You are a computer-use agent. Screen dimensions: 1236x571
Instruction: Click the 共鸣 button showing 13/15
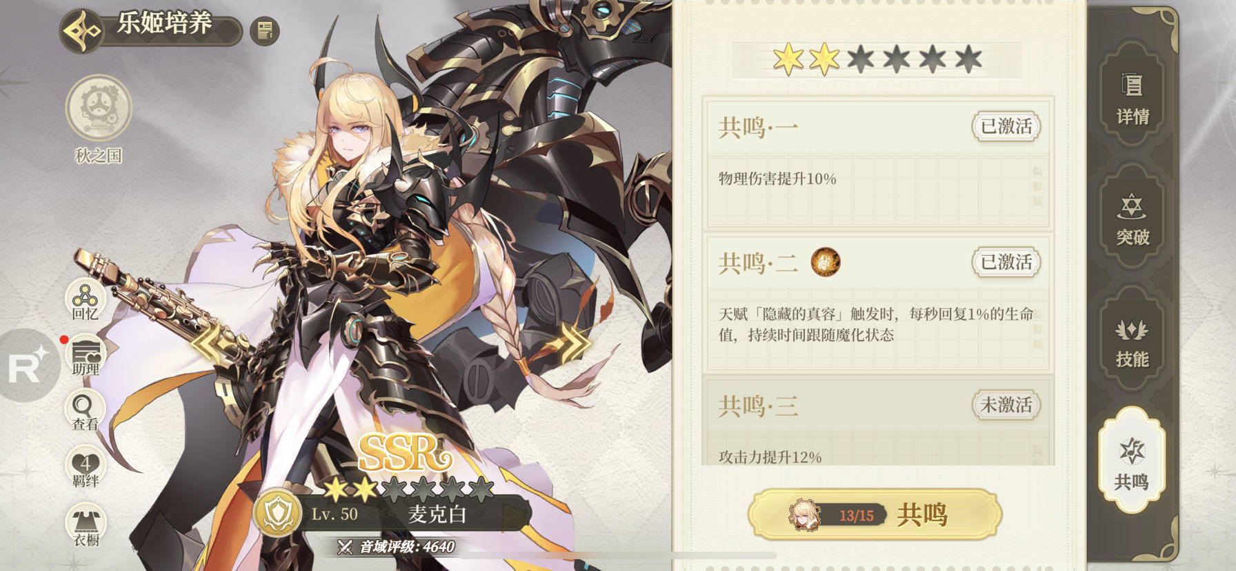click(x=875, y=514)
